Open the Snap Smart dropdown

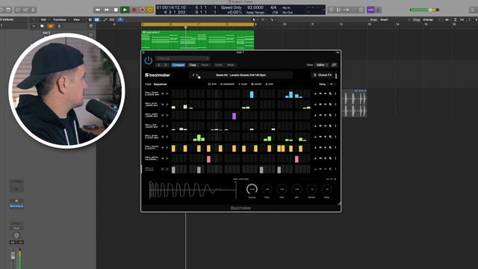click(x=384, y=19)
